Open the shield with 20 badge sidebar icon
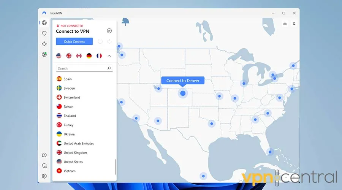The height and width of the screenshot is (190, 342). pos(44,166)
